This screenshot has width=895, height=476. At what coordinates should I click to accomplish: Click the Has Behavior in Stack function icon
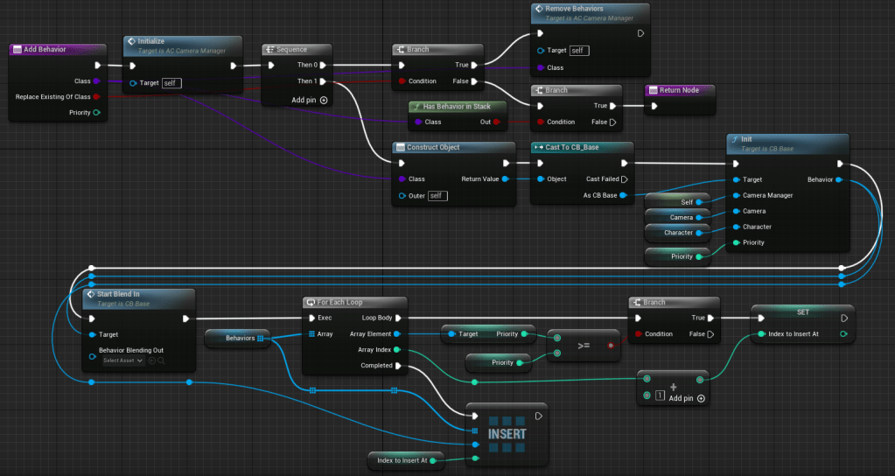tap(416, 107)
